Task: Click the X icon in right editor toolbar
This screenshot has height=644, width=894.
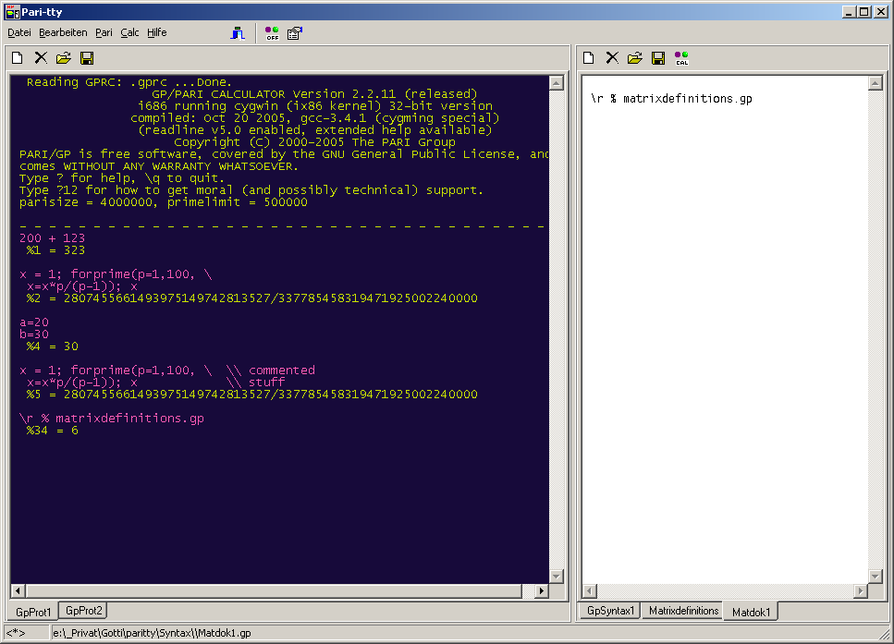Action: [x=611, y=58]
